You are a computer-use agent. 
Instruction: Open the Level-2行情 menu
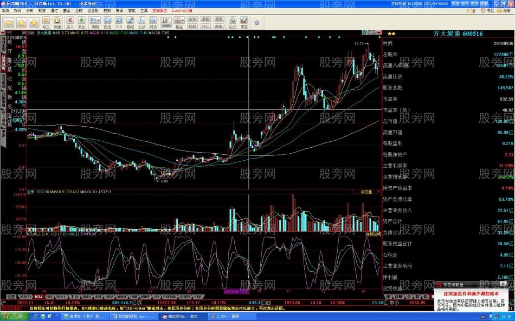(182, 11)
